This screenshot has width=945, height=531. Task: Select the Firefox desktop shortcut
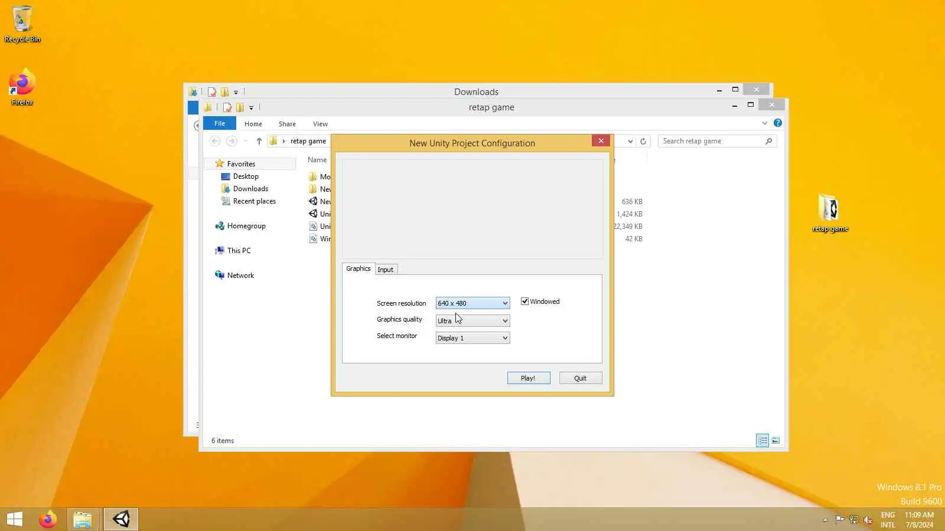tap(22, 87)
